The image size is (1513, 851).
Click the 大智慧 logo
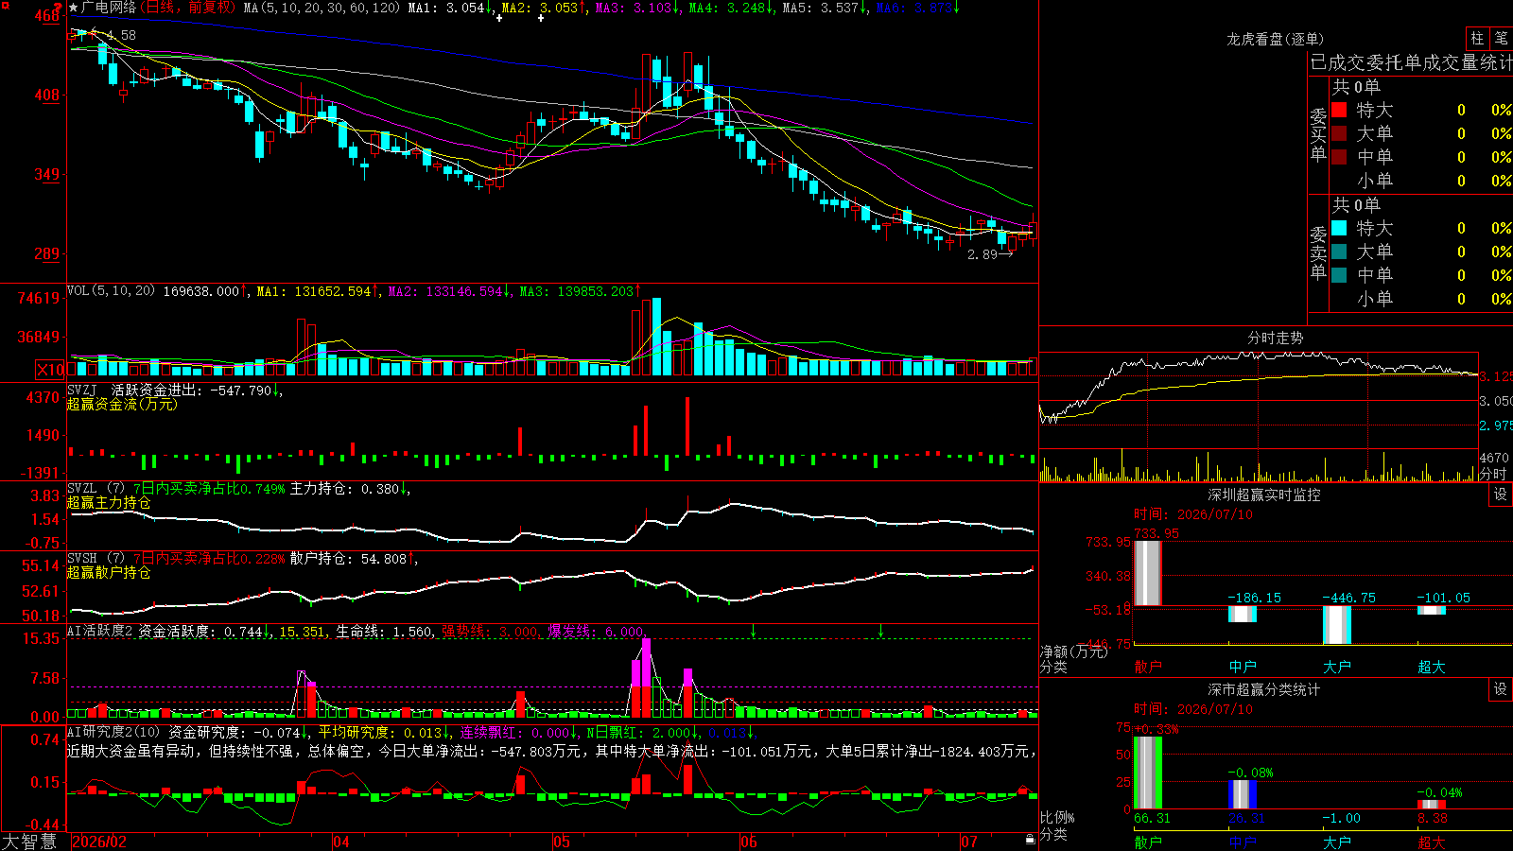click(x=29, y=842)
